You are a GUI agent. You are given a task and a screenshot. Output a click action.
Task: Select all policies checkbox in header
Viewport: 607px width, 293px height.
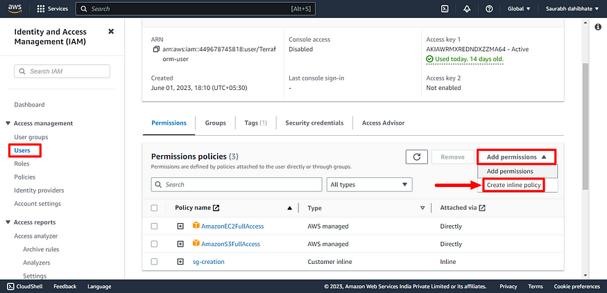[155, 208]
